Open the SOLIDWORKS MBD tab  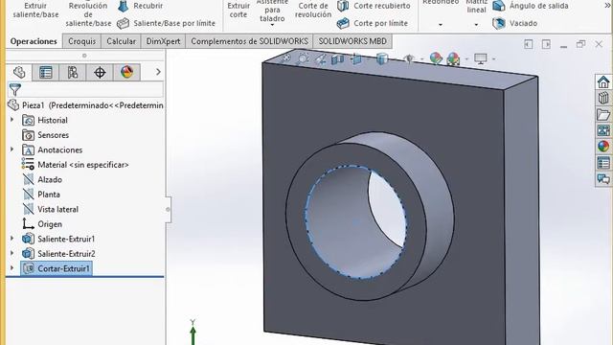pos(352,41)
